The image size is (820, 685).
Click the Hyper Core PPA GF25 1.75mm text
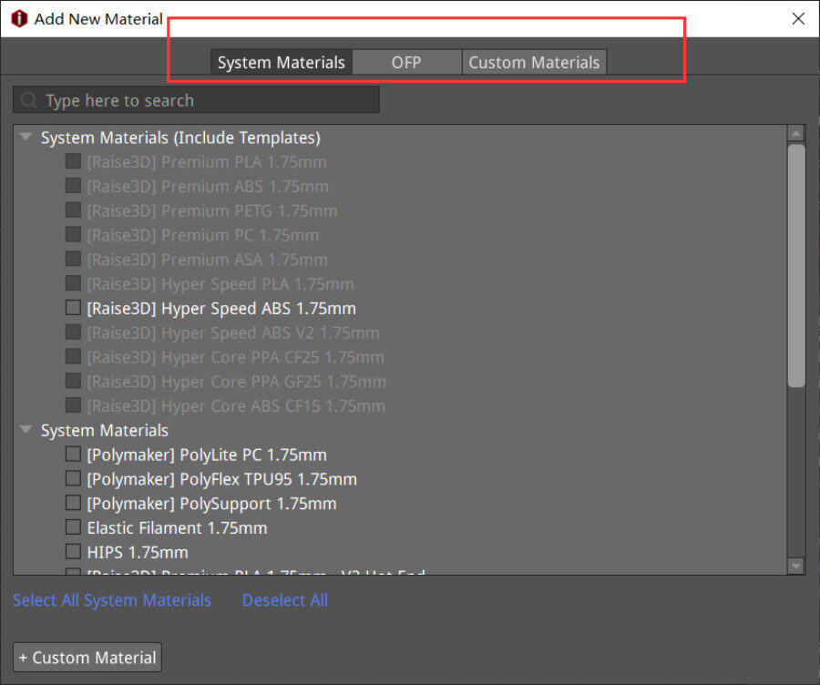tap(236, 382)
